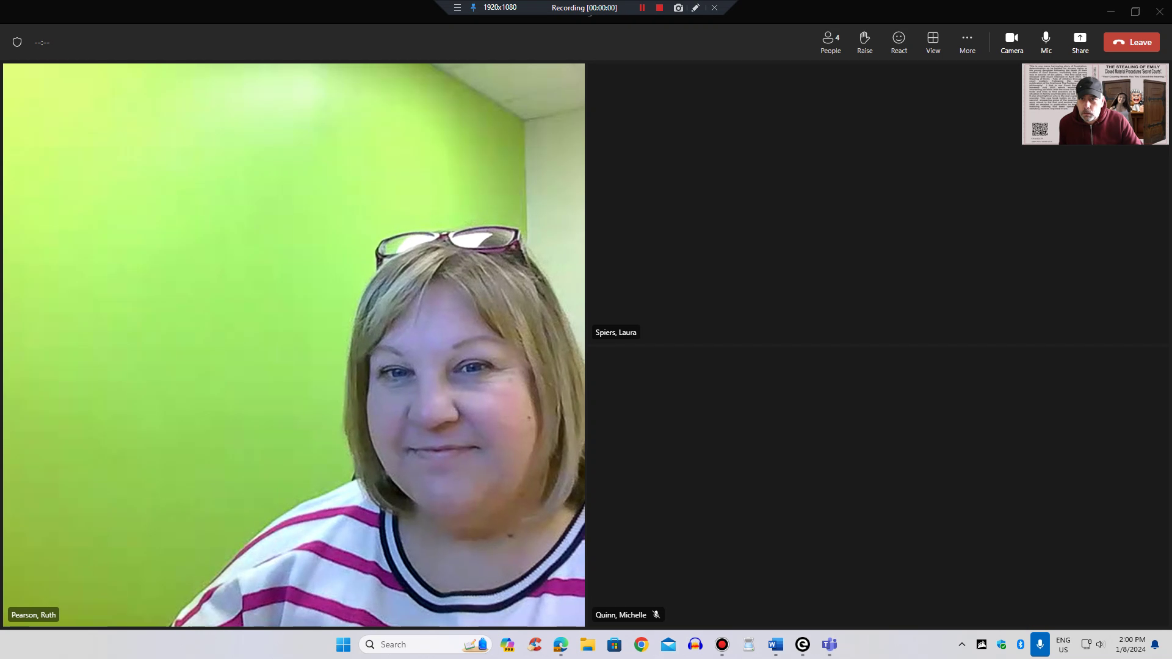Open the React emoji menu
Viewport: 1172px width, 659px height.
point(899,42)
